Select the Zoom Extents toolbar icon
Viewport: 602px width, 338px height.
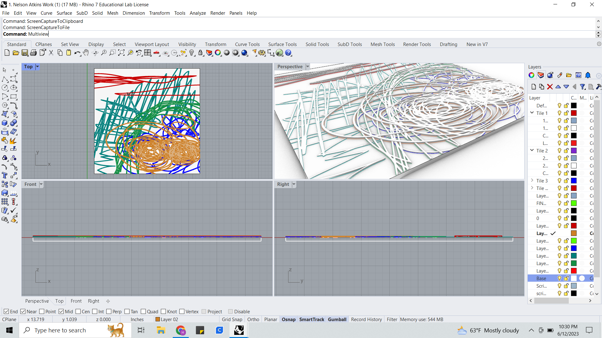[x=122, y=53]
